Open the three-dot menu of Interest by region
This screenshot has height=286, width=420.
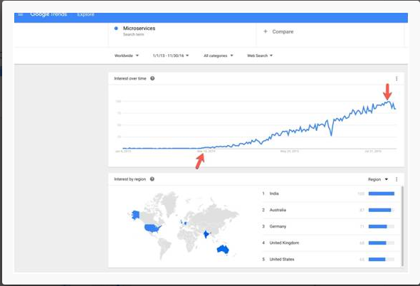tap(397, 179)
